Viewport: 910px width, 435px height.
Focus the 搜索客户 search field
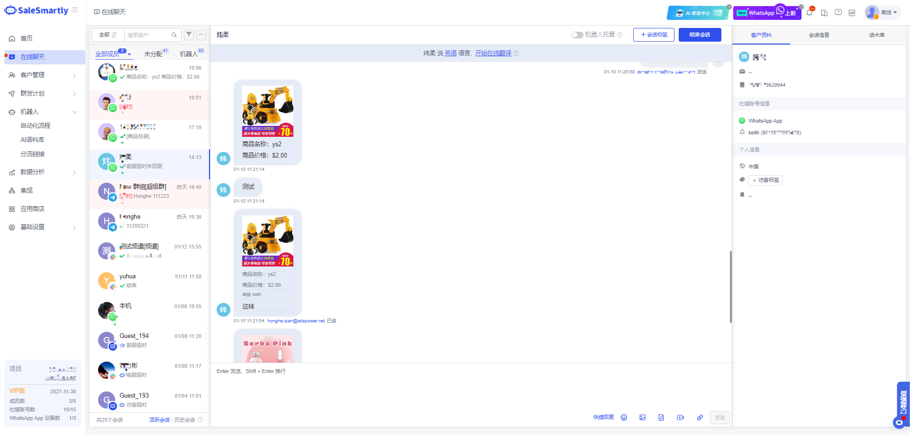click(148, 35)
